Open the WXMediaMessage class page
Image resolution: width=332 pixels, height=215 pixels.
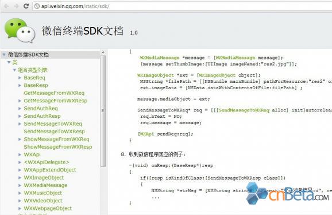[45, 185]
